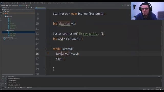Collapse the src folder
This screenshot has width=164, height=92.
point(4,15)
